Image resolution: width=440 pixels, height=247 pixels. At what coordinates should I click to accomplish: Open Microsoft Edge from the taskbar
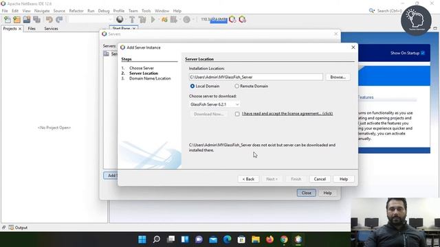[228, 239]
